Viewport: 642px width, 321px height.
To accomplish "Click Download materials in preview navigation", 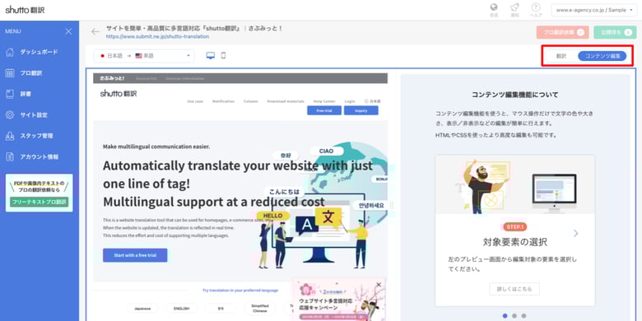I will pyautogui.click(x=286, y=101).
